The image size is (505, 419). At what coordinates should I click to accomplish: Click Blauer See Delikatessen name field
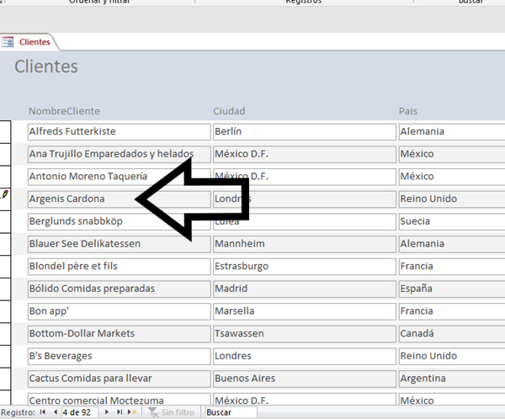(x=120, y=244)
